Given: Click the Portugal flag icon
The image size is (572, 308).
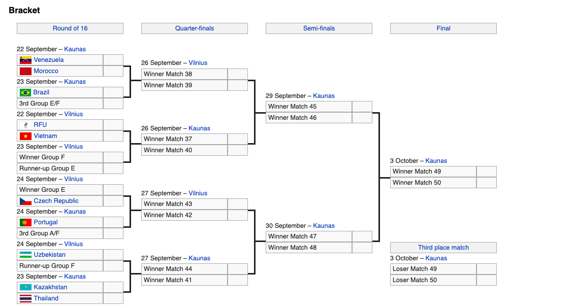Looking at the screenshot, I should tap(25, 222).
